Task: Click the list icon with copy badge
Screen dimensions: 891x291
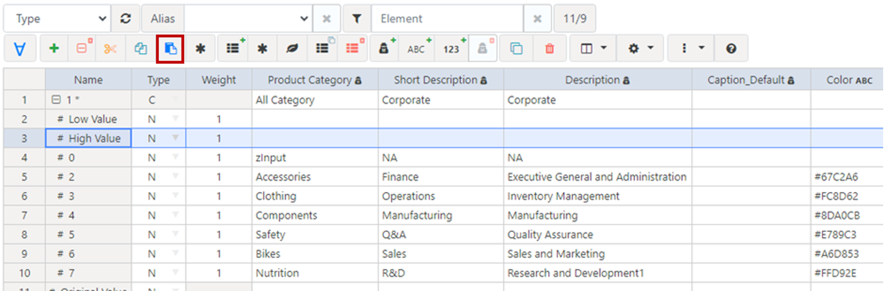Action: (x=323, y=49)
